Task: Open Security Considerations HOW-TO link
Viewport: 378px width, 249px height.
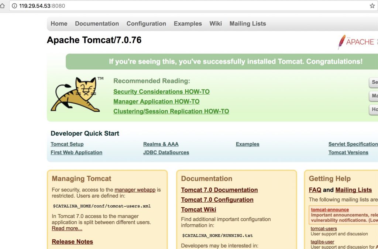Action: click(x=161, y=91)
